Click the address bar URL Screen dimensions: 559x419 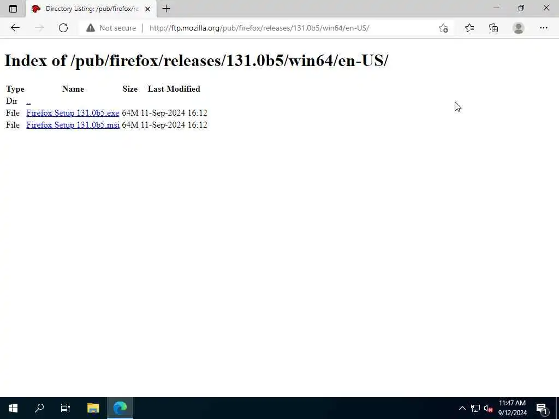(x=259, y=28)
